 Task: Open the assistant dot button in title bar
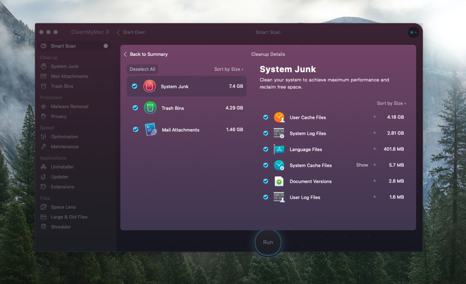[414, 32]
